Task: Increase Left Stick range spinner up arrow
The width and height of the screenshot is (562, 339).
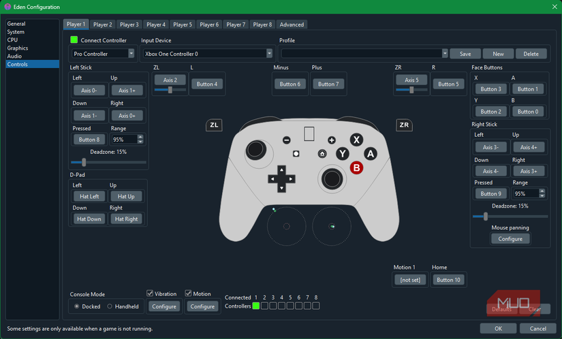Action: coord(140,137)
